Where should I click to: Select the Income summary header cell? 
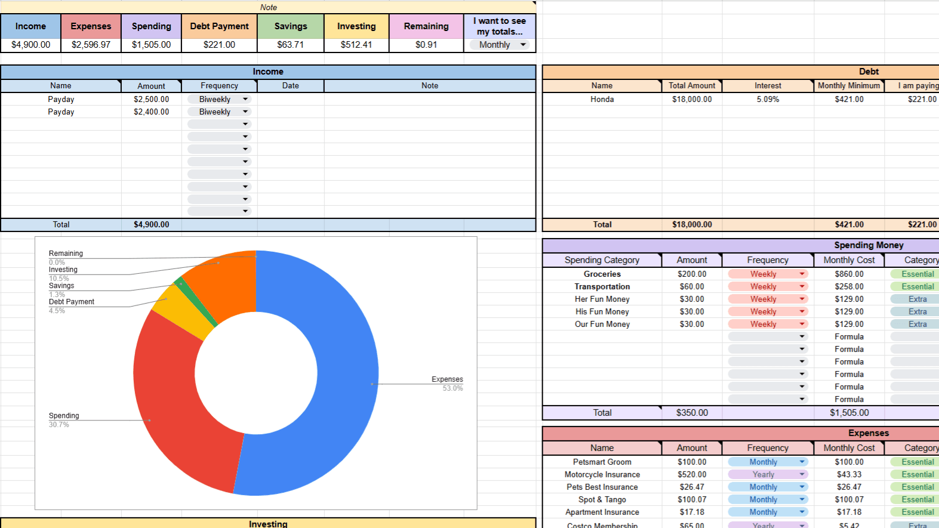click(x=30, y=26)
